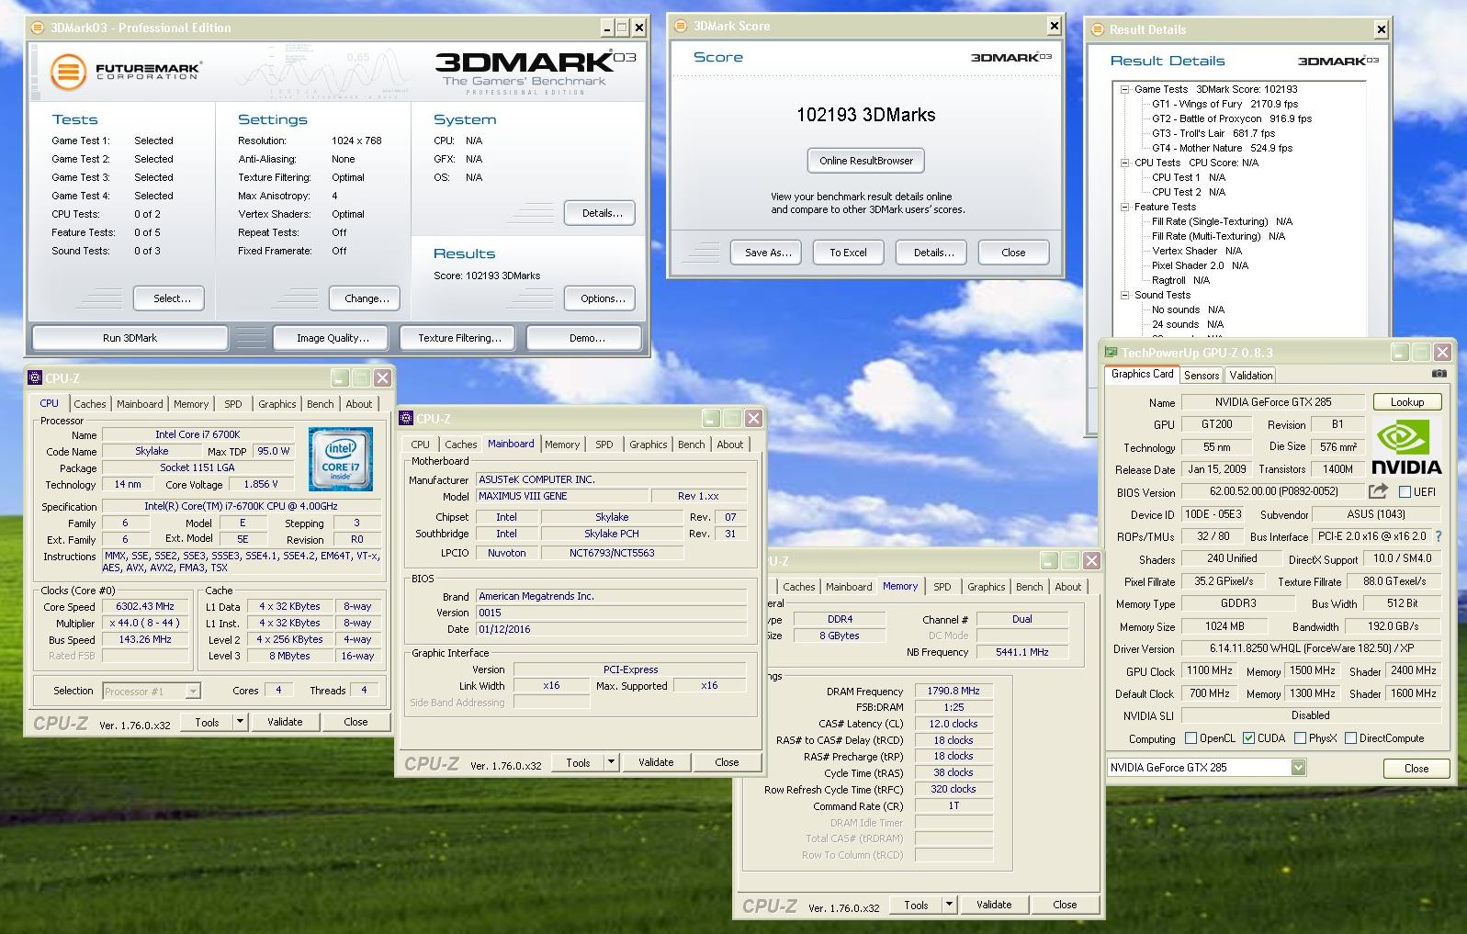Click the GPU-Z title bar application icon
This screenshot has height=934, width=1467.
pyautogui.click(x=1111, y=352)
